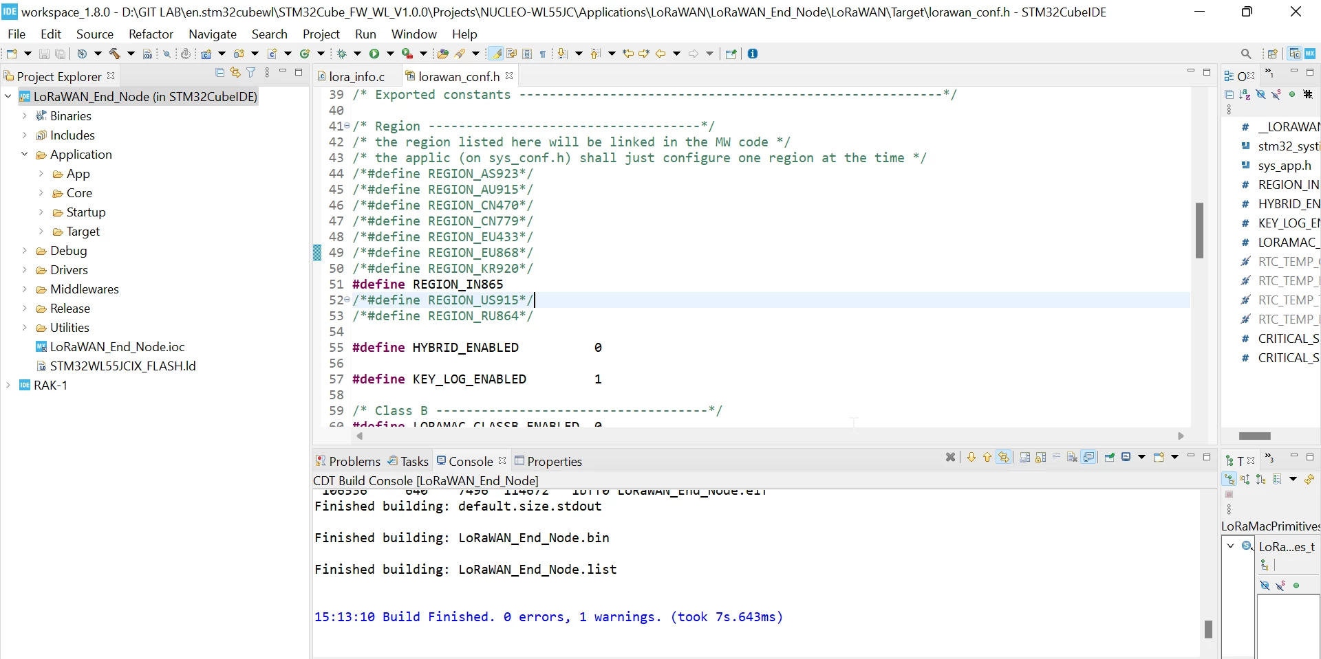Image resolution: width=1321 pixels, height=659 pixels.
Task: Close the lorawan_conf.h editor tab
Action: pyautogui.click(x=509, y=76)
